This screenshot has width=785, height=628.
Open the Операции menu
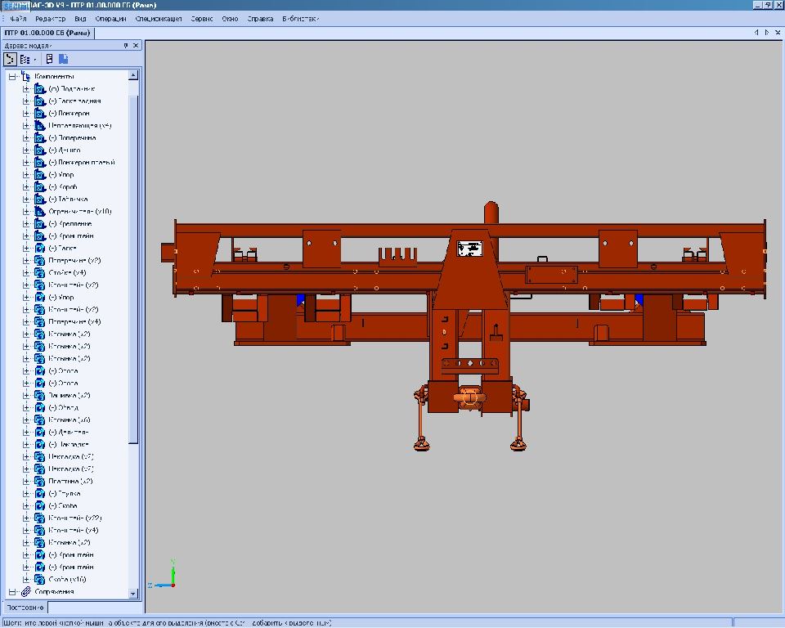tap(110, 18)
